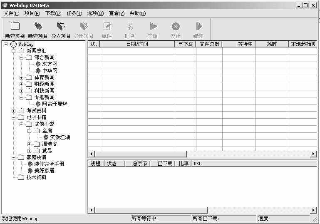Click thread list scrollbar right arrow
This screenshot has width=320, height=224.
click(313, 210)
